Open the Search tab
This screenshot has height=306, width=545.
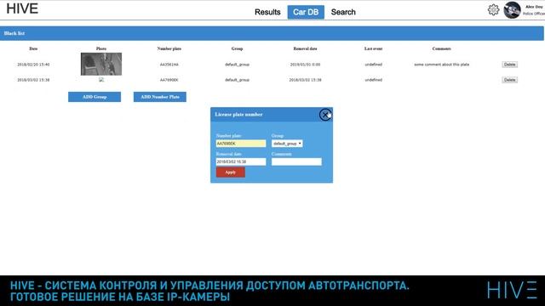[343, 12]
